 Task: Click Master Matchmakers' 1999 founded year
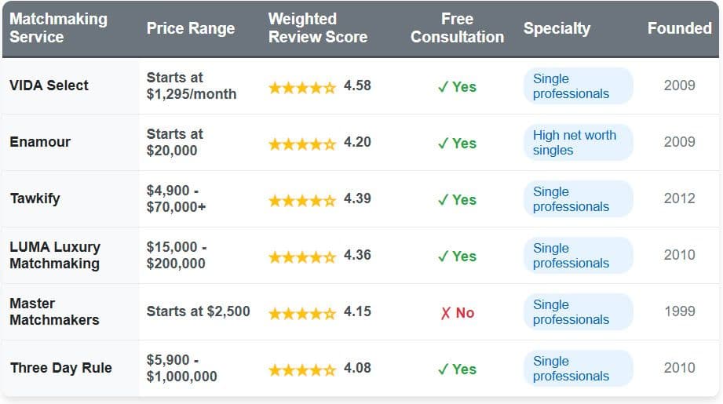click(x=679, y=311)
